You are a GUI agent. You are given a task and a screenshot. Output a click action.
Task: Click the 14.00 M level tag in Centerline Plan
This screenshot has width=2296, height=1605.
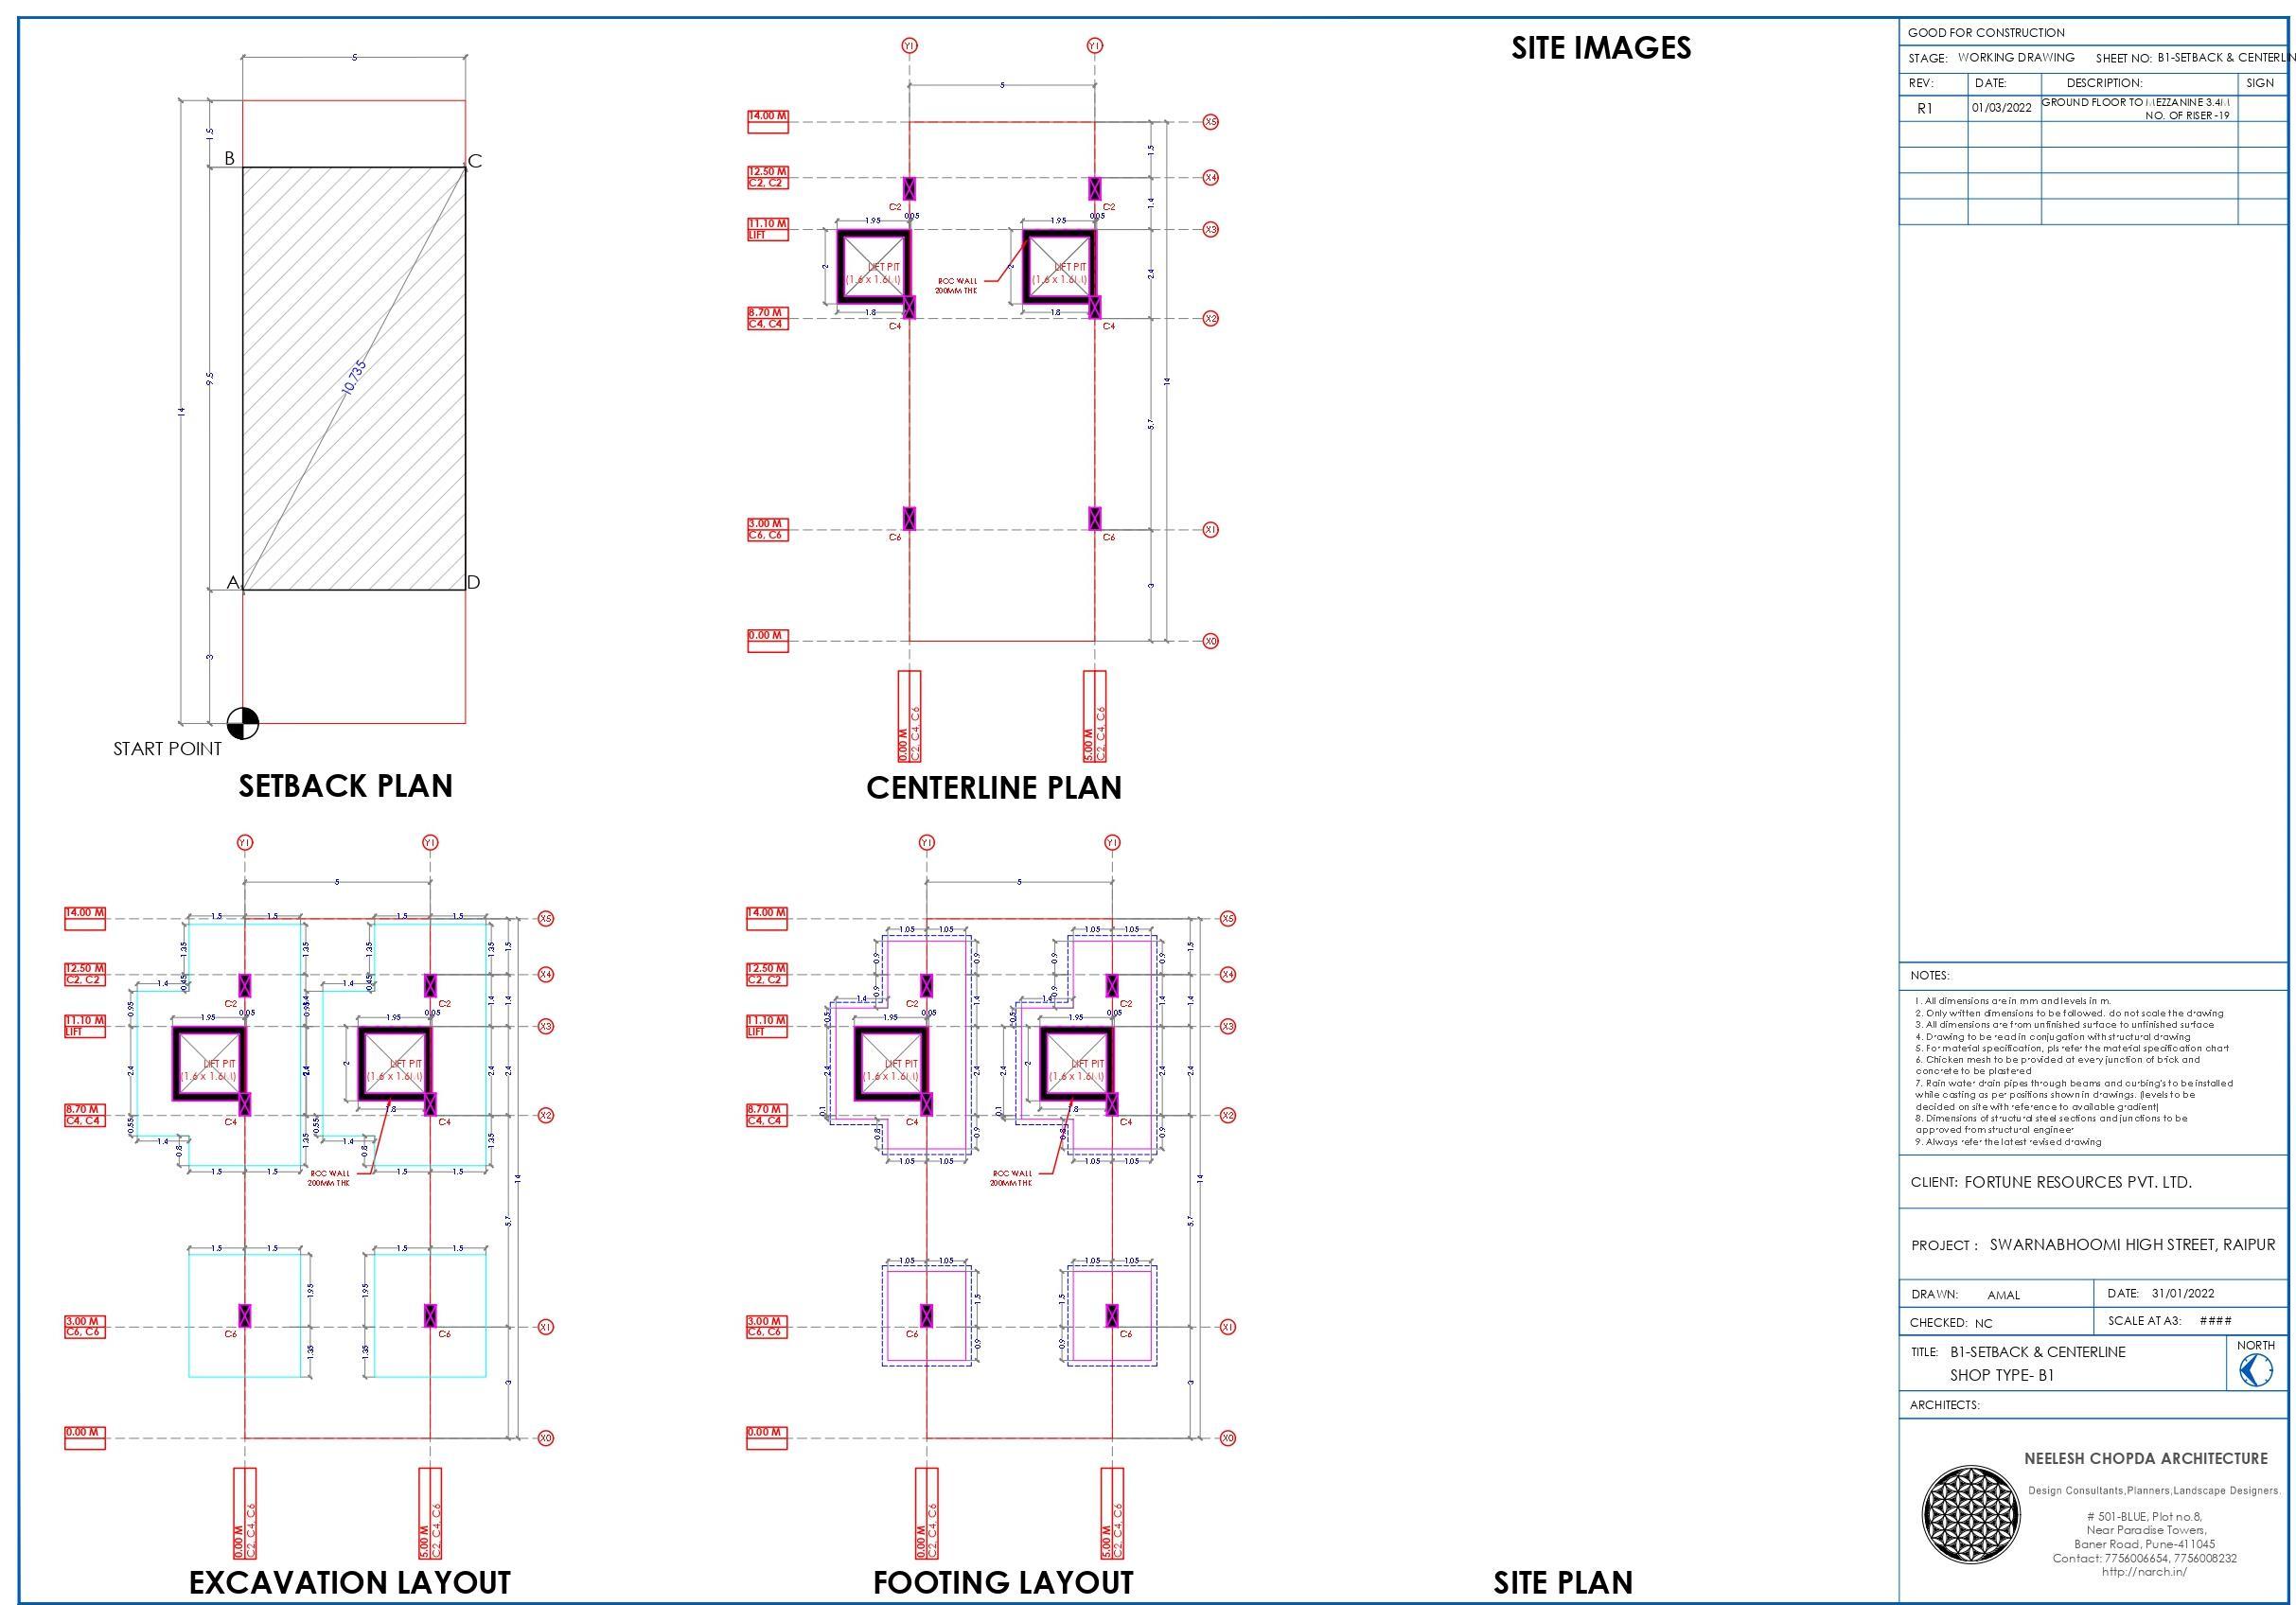pyautogui.click(x=767, y=116)
